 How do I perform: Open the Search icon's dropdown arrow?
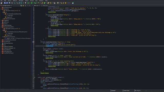point(52,3)
